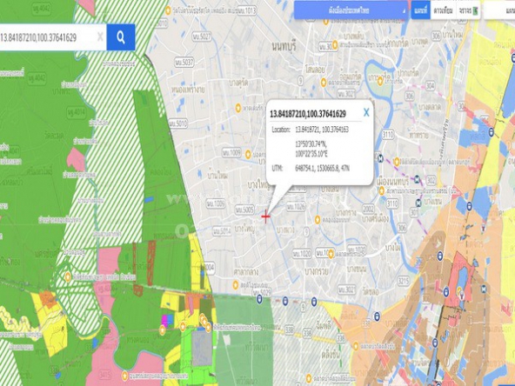Viewport: 515px width, 386px height.
Task: Click the นนทบุรี province label
Action: tap(284, 46)
